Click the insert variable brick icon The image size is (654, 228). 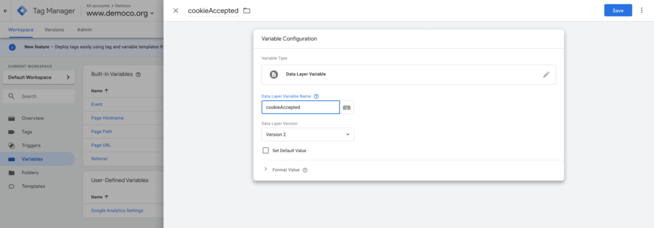tap(347, 107)
